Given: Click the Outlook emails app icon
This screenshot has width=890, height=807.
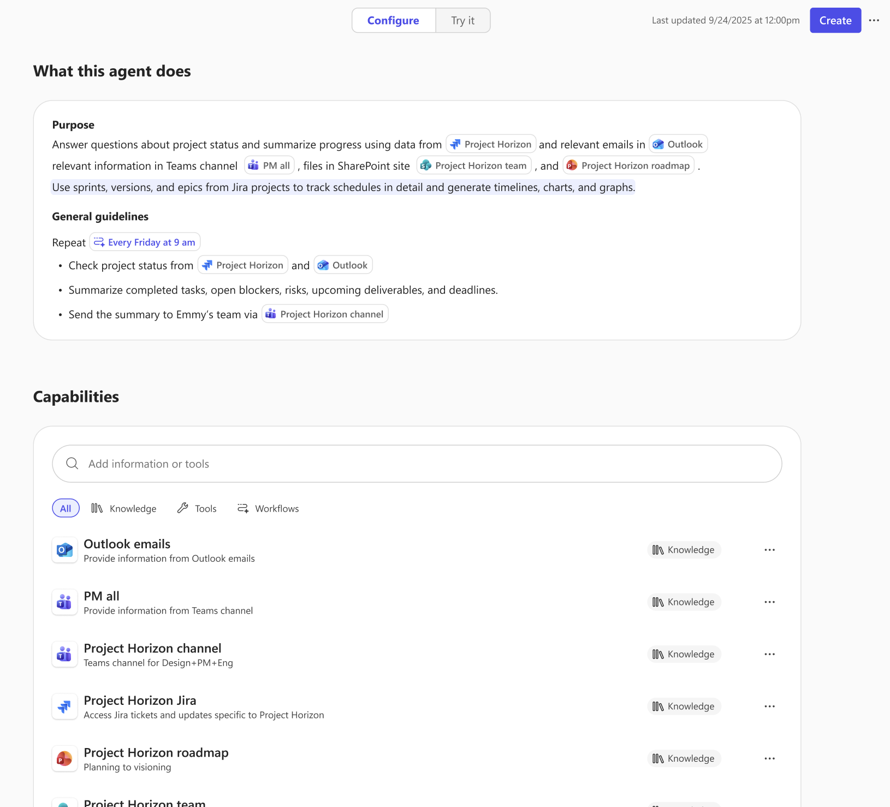Looking at the screenshot, I should 64,550.
